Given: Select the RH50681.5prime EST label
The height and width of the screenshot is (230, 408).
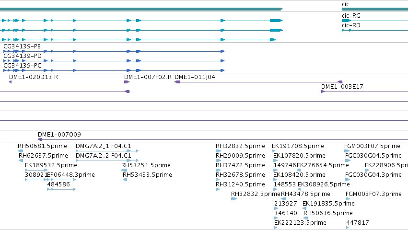Looking at the screenshot, I should click(x=42, y=146).
